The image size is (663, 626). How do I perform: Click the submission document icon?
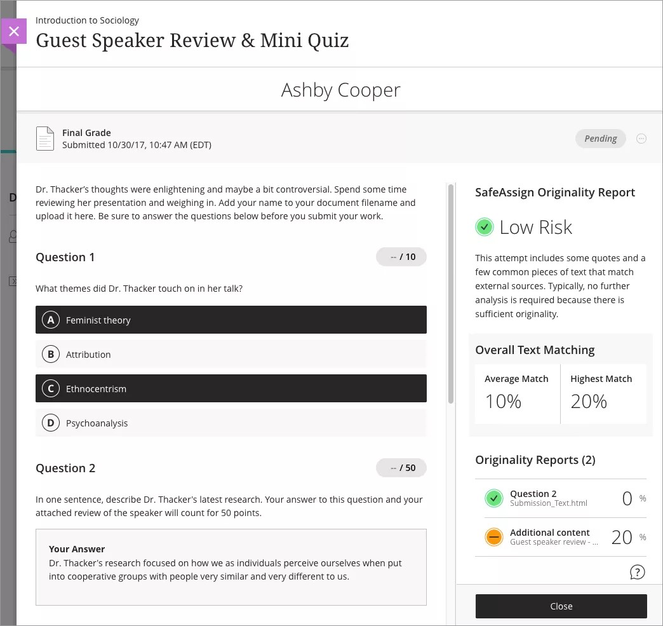tap(45, 139)
